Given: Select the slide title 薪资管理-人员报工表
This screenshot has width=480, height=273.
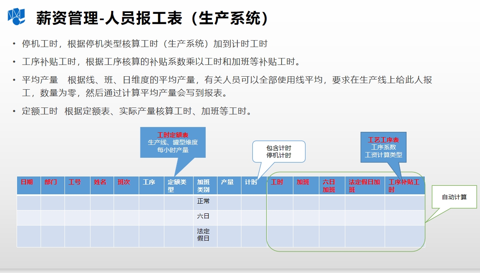Looking at the screenshot, I should 152,18.
